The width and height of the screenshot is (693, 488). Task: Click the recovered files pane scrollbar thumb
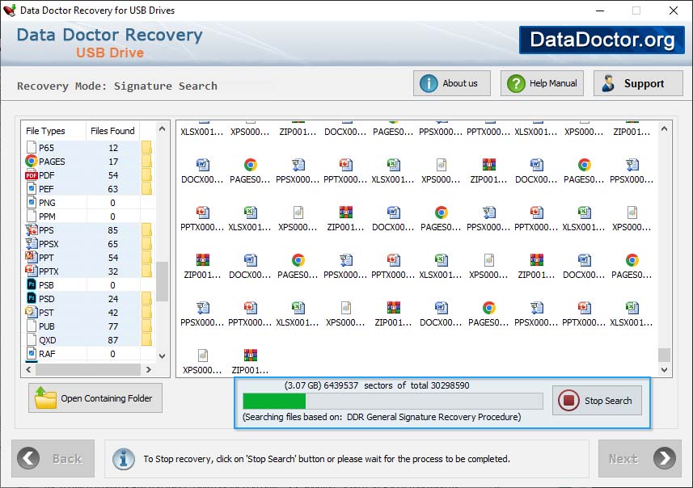pyautogui.click(x=664, y=355)
